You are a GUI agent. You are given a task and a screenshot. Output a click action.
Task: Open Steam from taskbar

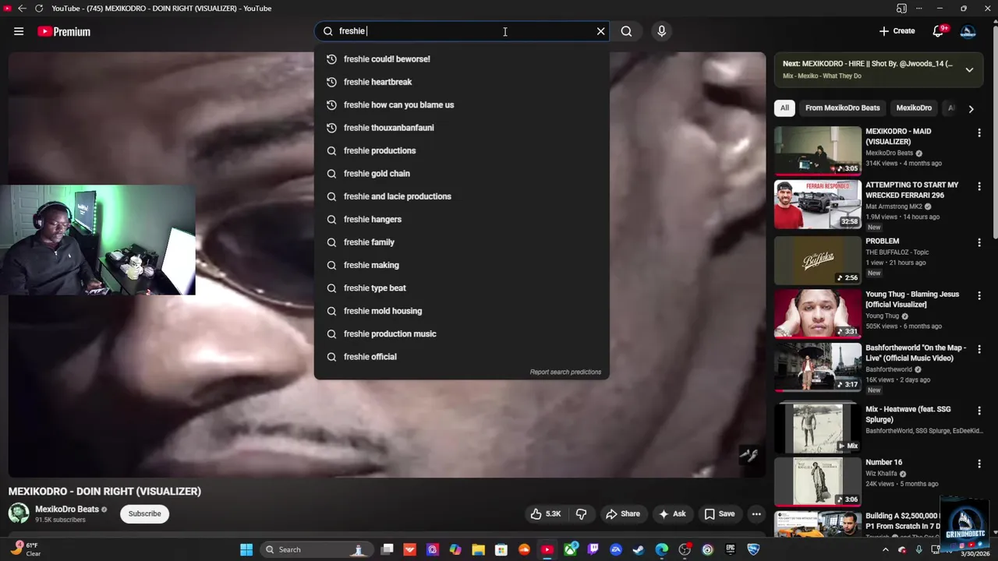639,549
